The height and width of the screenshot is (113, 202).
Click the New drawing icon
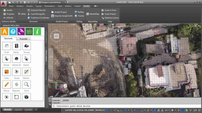click(x=10, y=2)
